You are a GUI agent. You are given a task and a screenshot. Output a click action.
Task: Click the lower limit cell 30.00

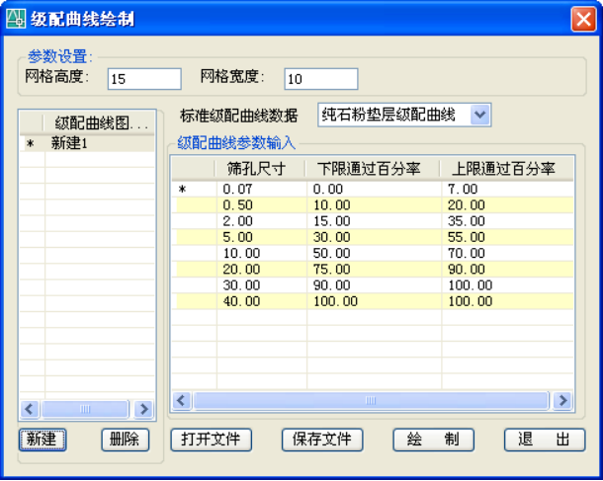[x=375, y=237]
